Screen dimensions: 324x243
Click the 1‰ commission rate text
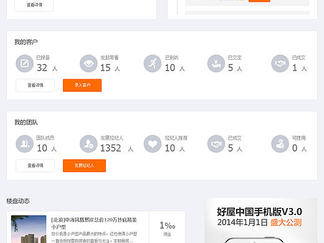pyautogui.click(x=168, y=226)
